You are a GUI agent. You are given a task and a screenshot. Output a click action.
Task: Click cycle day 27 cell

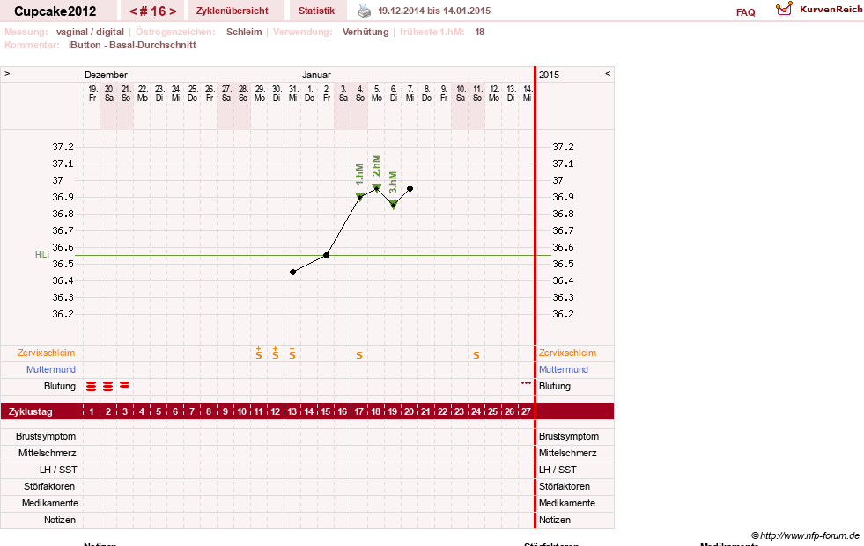point(526,411)
